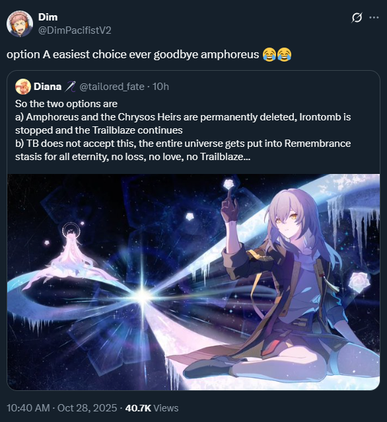Click the first laughing-crying emoji
The height and width of the screenshot is (422, 387).
[269, 55]
